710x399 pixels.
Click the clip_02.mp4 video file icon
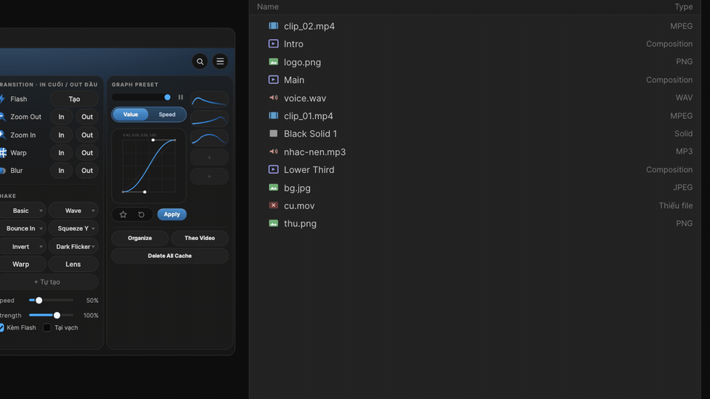pyautogui.click(x=274, y=26)
